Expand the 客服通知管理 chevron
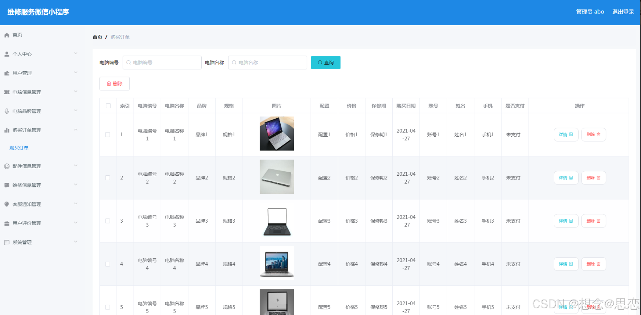 (x=76, y=203)
